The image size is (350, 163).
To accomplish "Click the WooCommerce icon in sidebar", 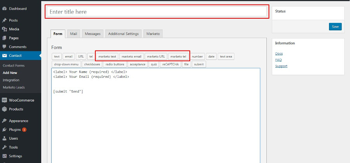I will point(4,100).
